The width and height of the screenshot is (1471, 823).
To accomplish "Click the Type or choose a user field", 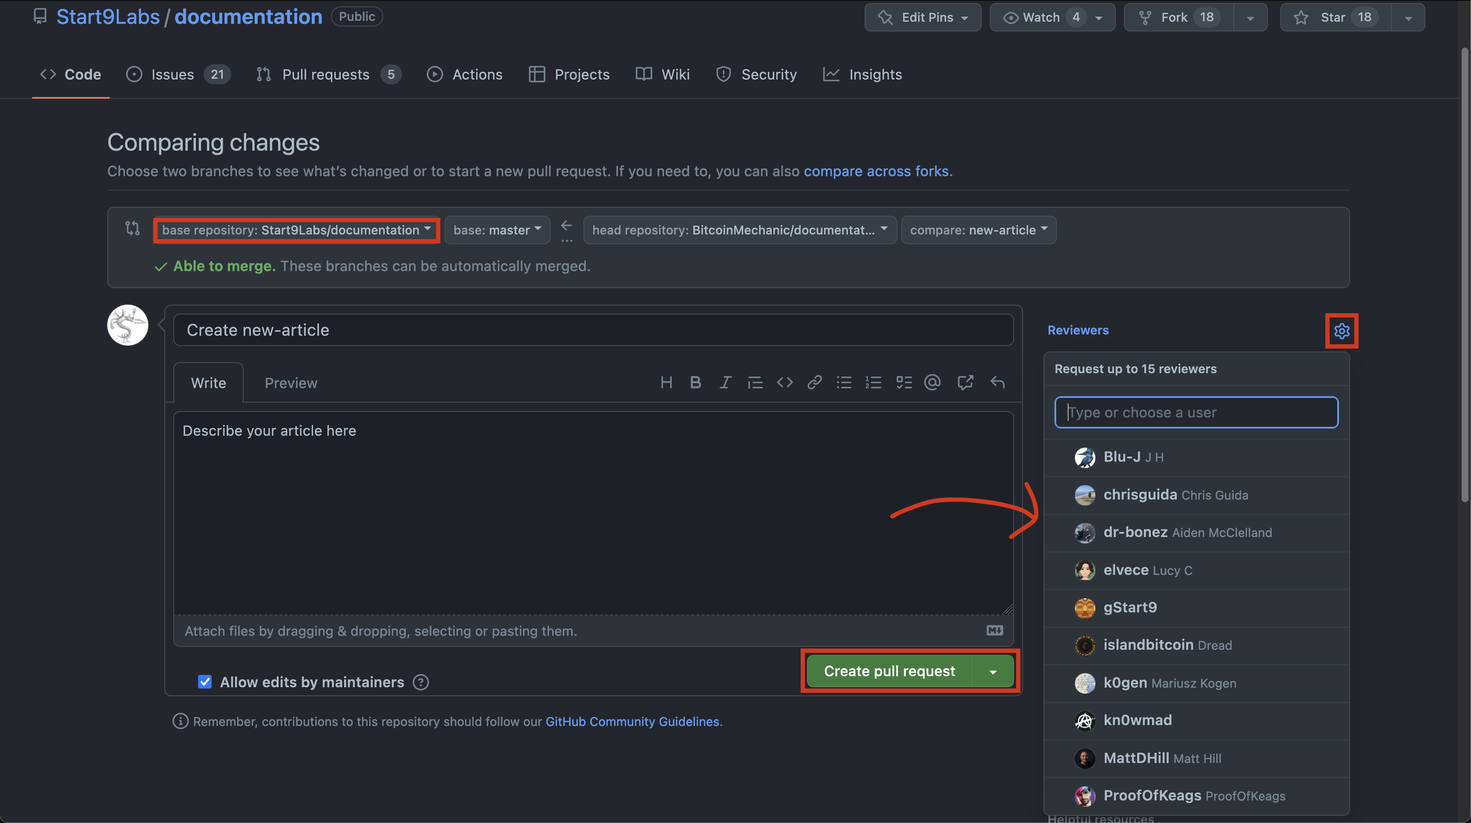I will click(1196, 412).
